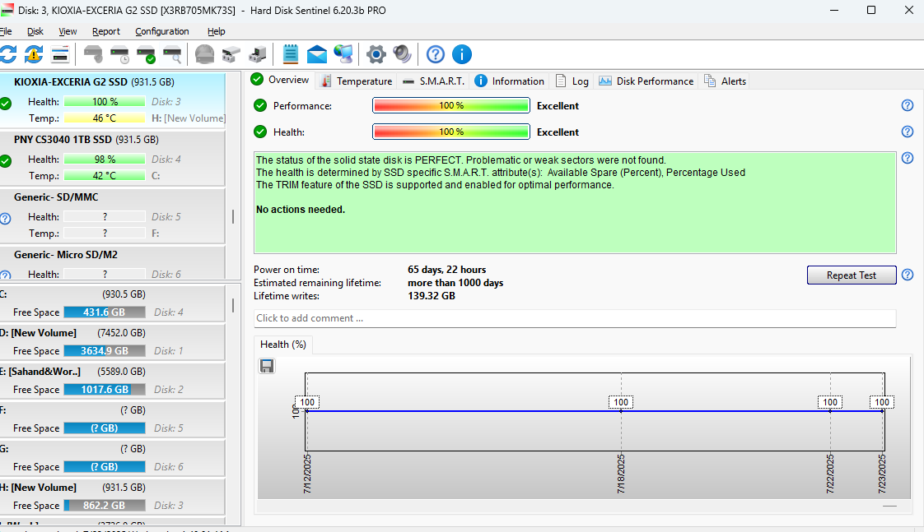Open the Report menu
The width and height of the screenshot is (924, 532).
(x=106, y=31)
